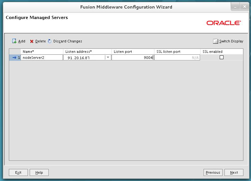Go back with the Previous button
251x181 pixels.
213,172
